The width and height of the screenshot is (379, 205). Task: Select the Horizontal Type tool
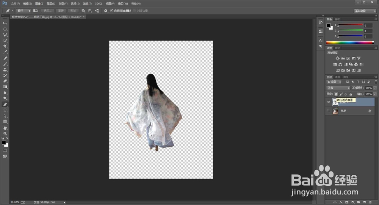[x=5, y=110]
